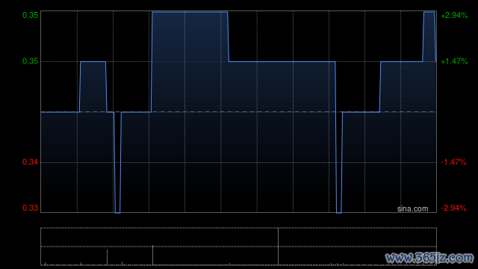Click the final price spike at right edge
The height and width of the screenshot is (269, 478).
pyautogui.click(x=429, y=12)
